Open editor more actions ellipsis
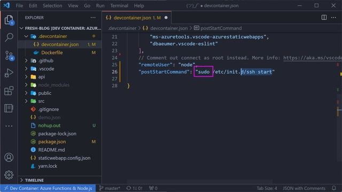The image size is (342, 192). coord(333,18)
